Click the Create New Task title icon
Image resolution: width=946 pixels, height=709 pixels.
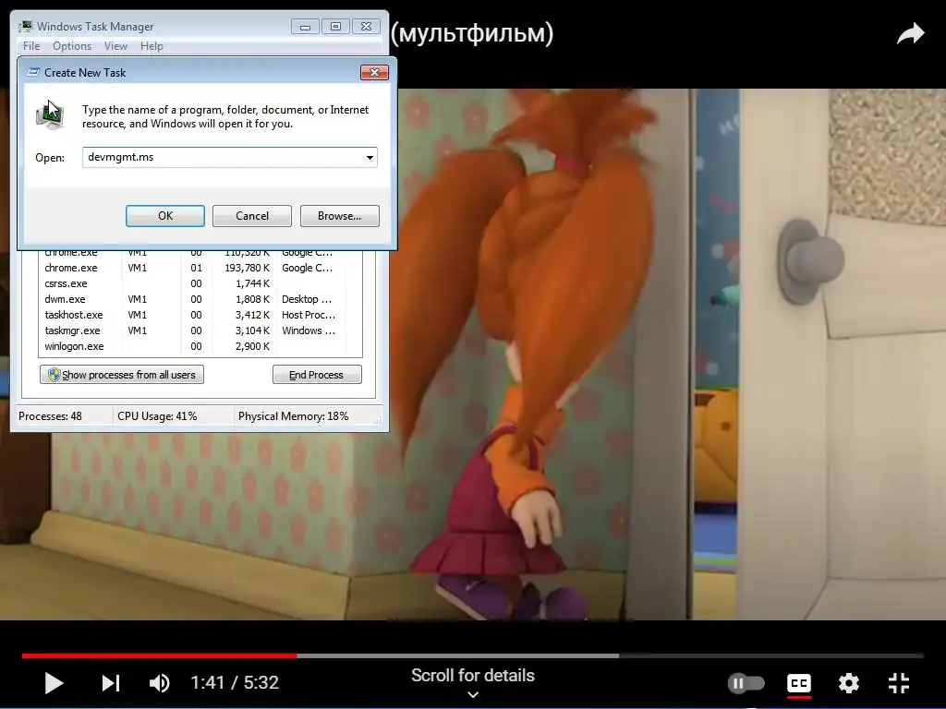(33, 72)
